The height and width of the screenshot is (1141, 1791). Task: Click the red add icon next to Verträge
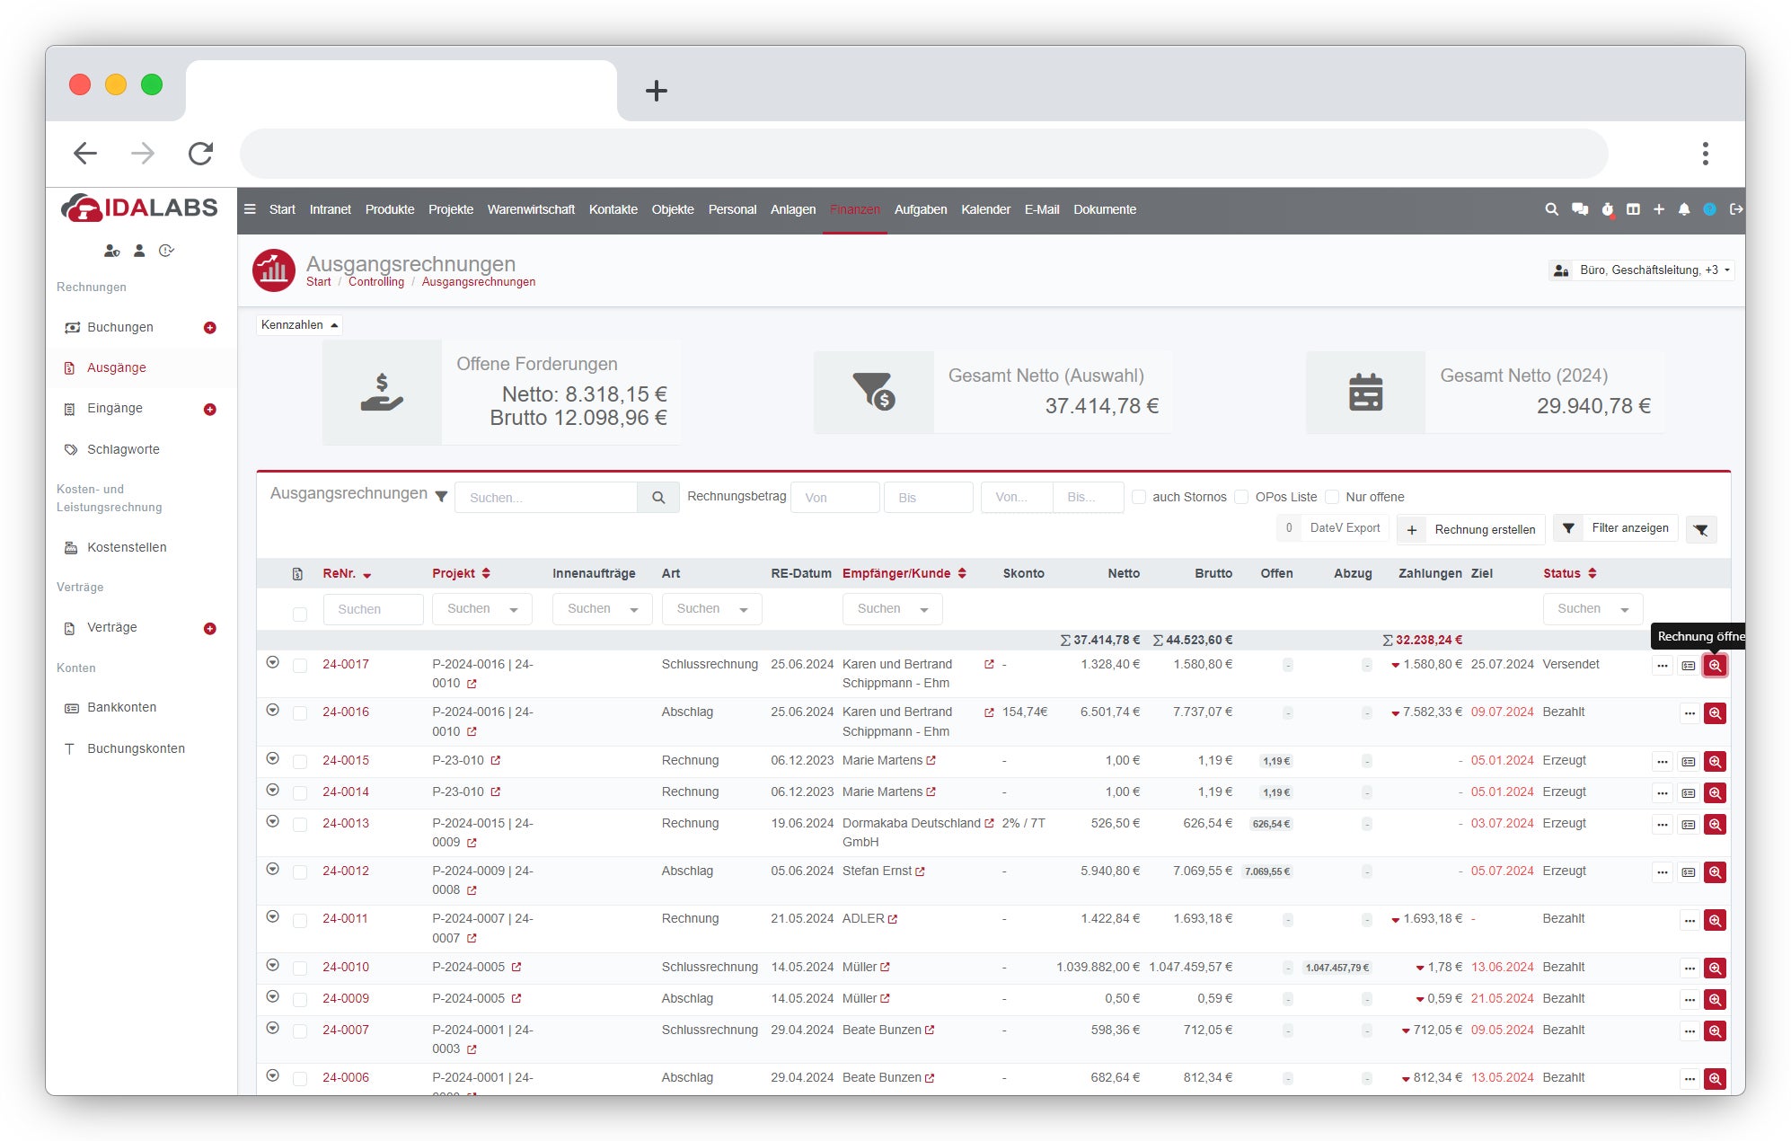[210, 629]
